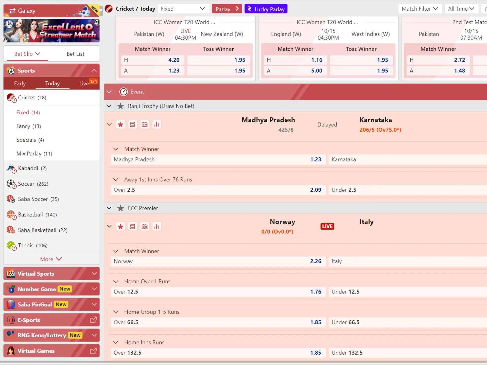The width and height of the screenshot is (487, 365).
Task: Collapse Home Group 1-5 Runs market
Action: pos(116,312)
